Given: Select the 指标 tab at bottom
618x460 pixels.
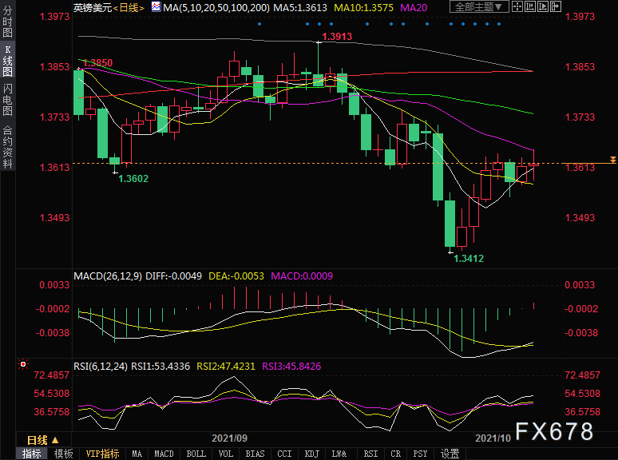Looking at the screenshot, I should point(31,454).
